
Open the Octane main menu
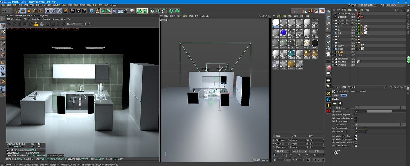coord(113,5)
